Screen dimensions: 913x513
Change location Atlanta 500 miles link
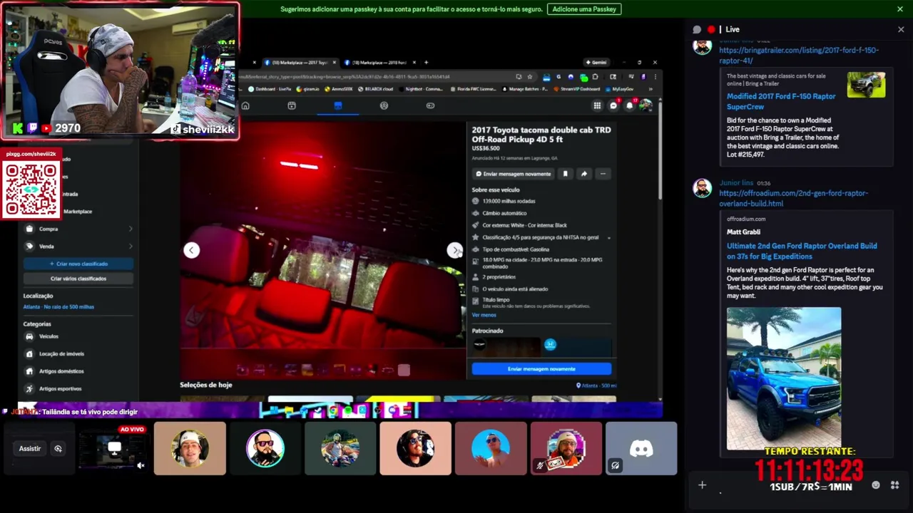point(58,307)
